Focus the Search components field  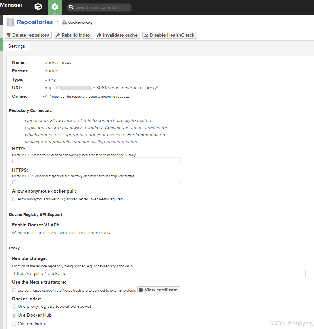pyautogui.click(x=99, y=7)
